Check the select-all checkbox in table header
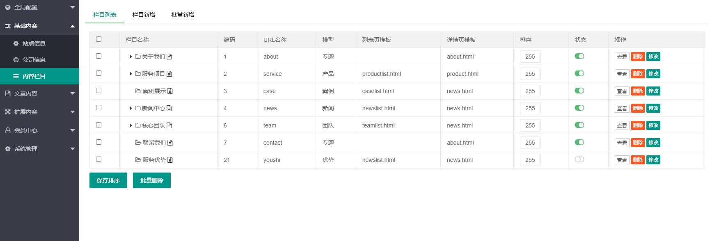 click(98, 39)
